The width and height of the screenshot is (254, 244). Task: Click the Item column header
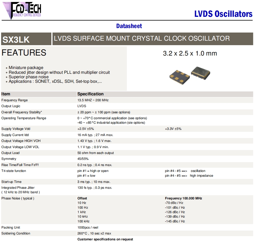pos(6,94)
